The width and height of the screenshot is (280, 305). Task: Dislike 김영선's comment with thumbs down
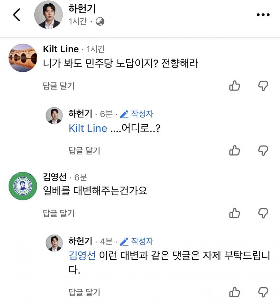click(x=263, y=213)
